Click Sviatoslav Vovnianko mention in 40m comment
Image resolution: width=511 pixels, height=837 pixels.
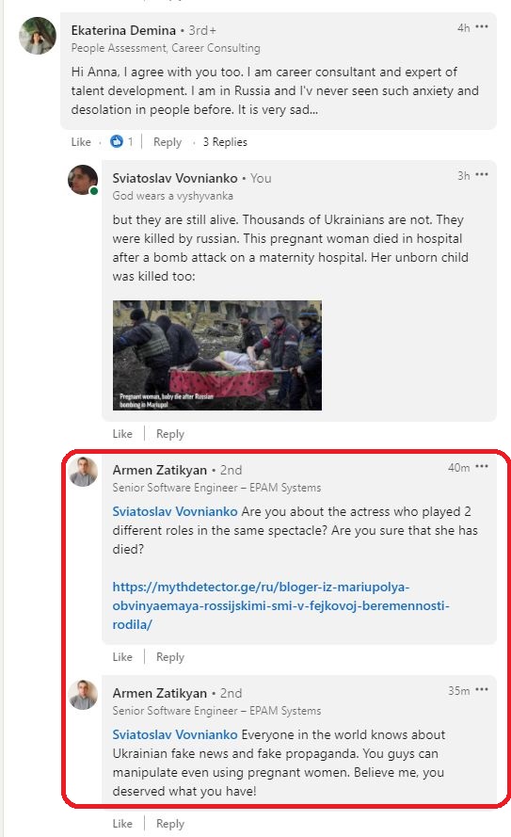[175, 511]
